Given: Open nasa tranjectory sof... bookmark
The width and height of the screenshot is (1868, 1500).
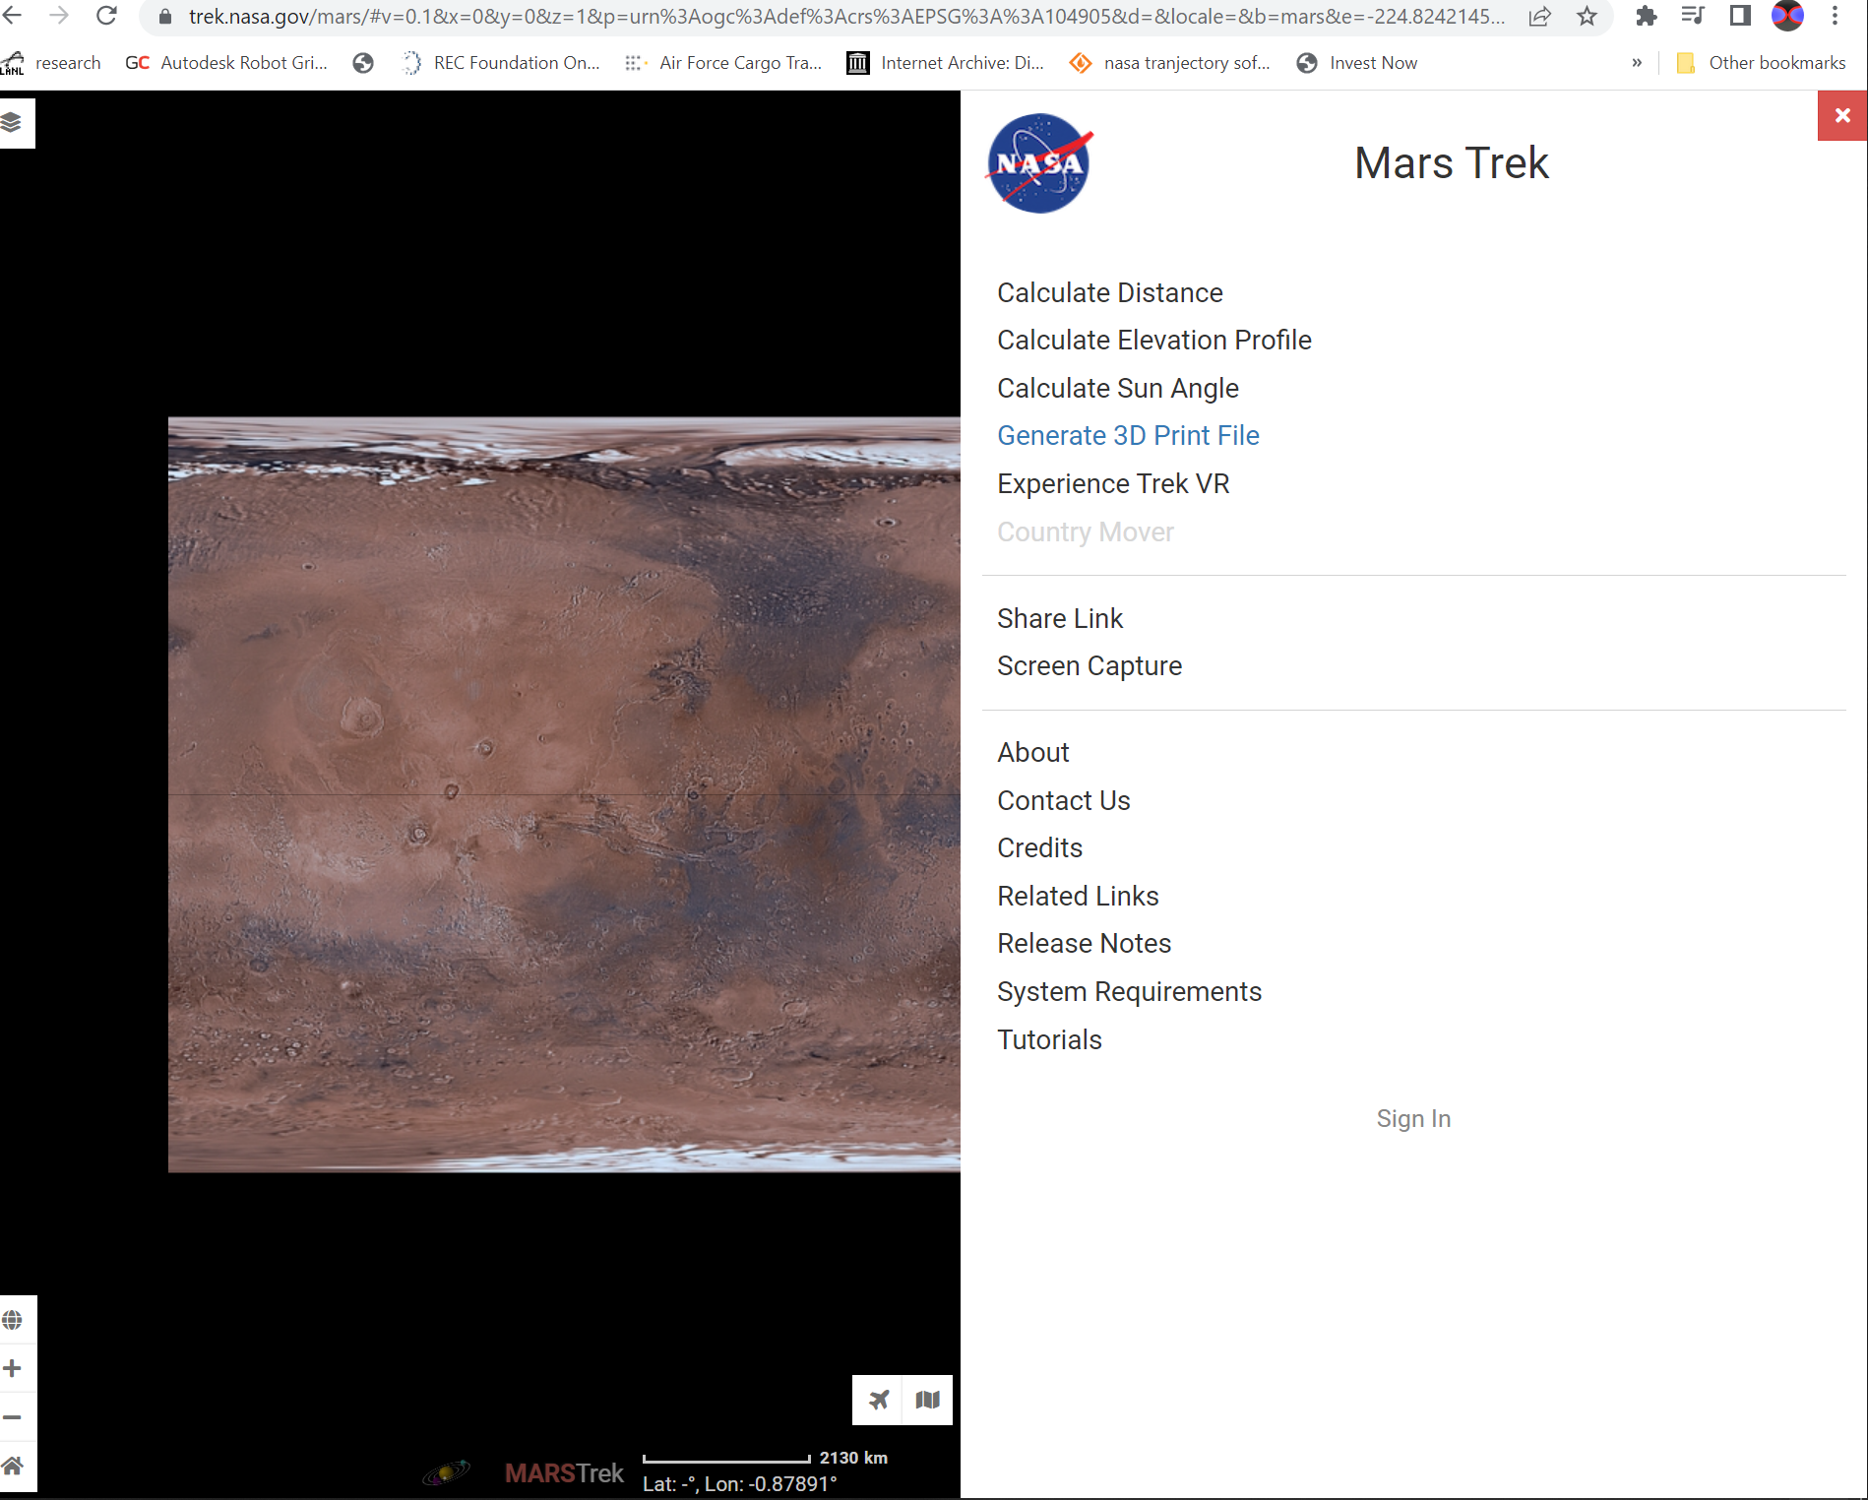Looking at the screenshot, I should coord(1170,63).
